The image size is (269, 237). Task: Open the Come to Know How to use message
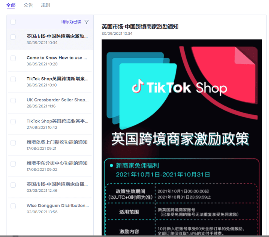[x=50, y=61]
